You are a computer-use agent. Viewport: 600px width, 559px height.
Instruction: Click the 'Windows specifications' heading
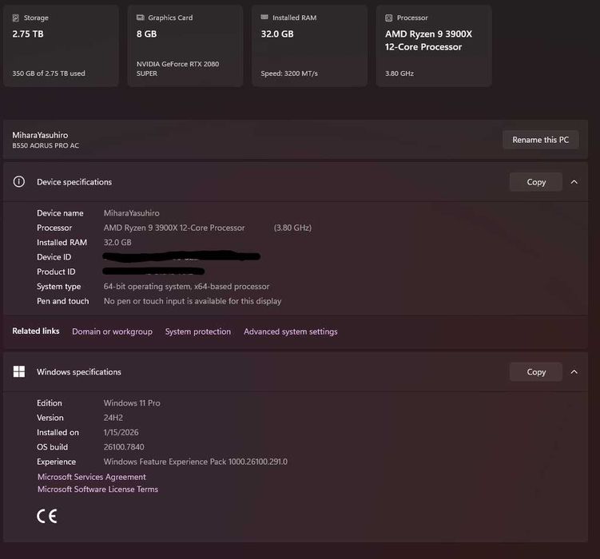[79, 371]
